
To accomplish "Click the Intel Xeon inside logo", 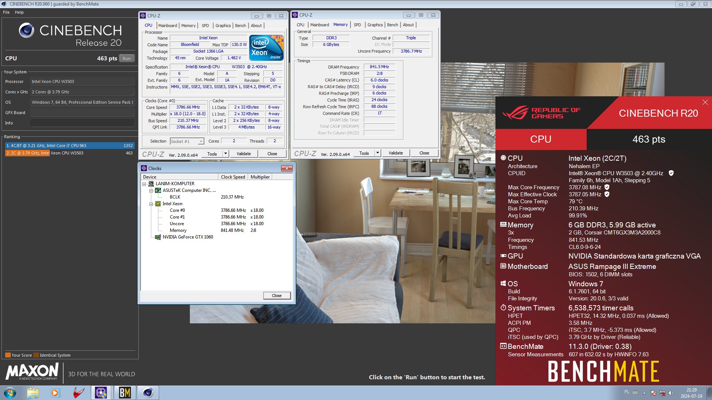I will tap(266, 47).
